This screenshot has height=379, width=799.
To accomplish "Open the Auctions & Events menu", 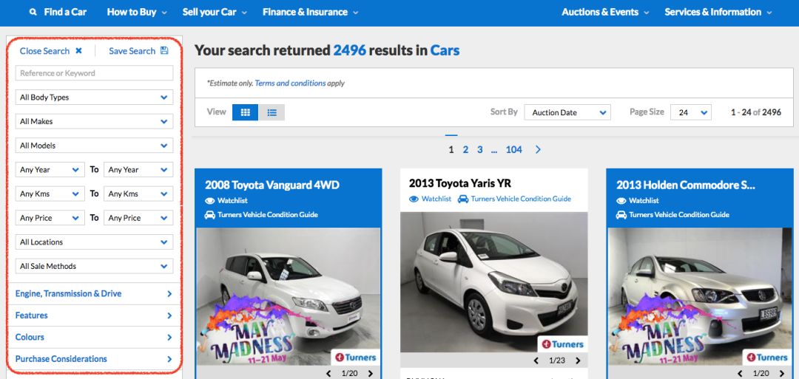I will coord(605,13).
